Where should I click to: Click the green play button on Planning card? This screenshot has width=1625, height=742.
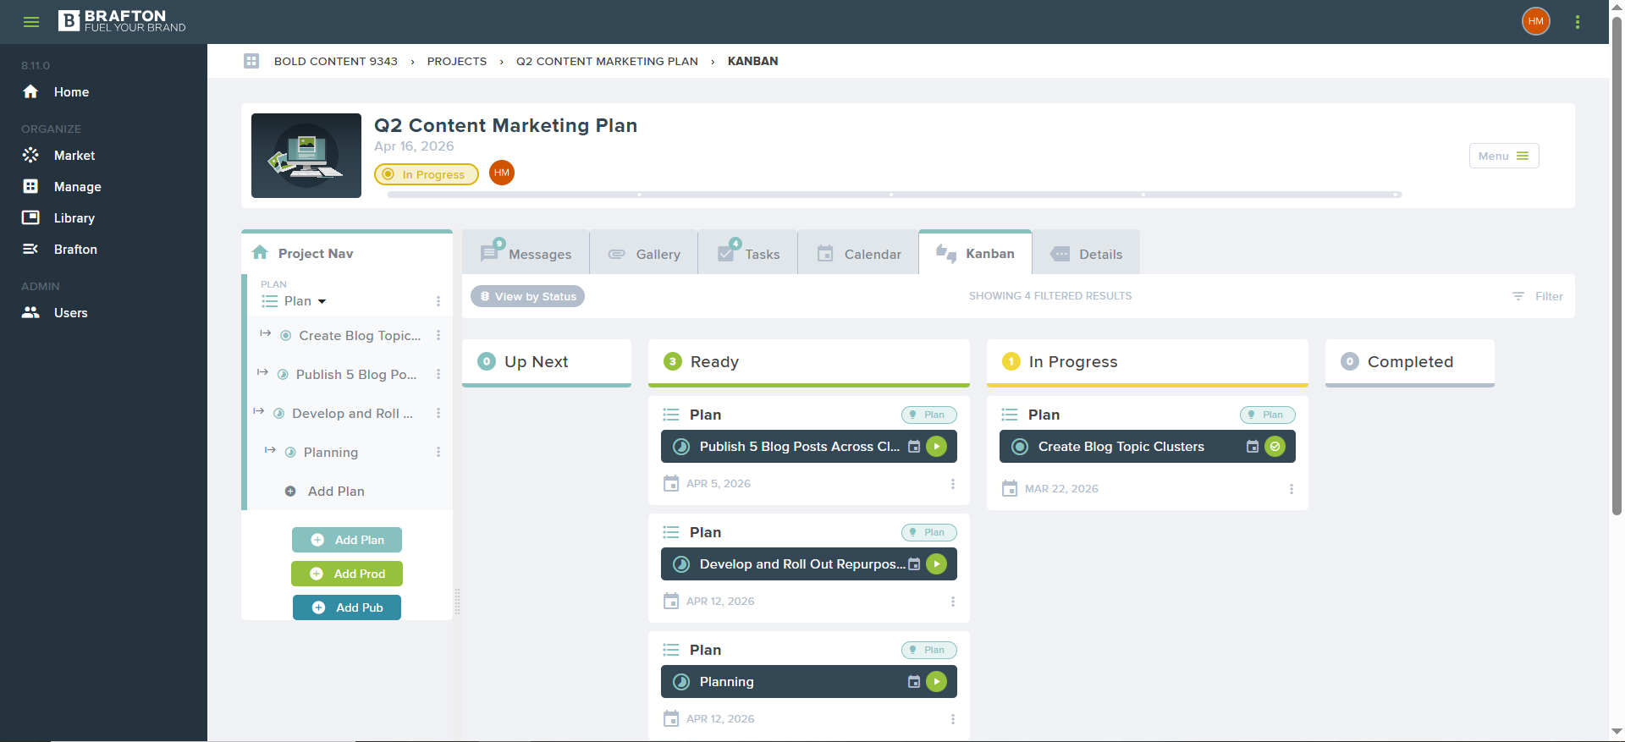point(937,682)
